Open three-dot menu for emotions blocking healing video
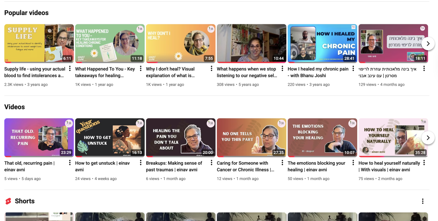The width and height of the screenshot is (438, 221). [x=353, y=163]
